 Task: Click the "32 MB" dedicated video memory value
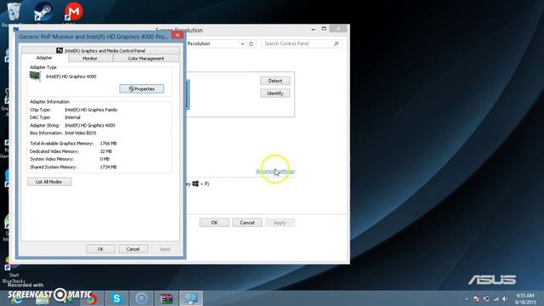pyautogui.click(x=105, y=151)
